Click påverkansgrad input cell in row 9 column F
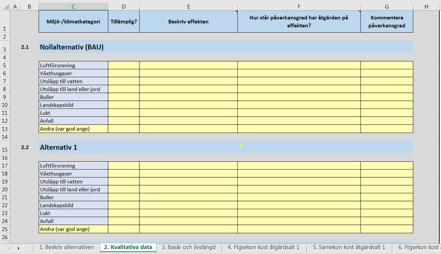The image size is (441, 254). pos(299,97)
